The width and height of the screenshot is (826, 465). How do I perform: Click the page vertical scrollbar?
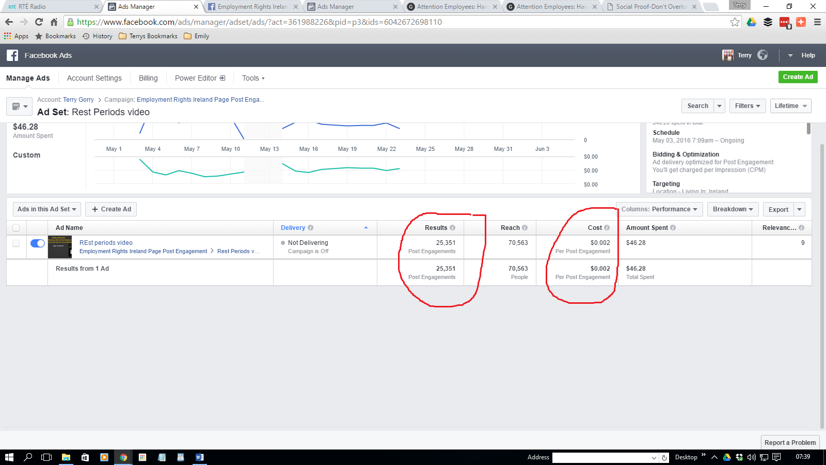click(x=822, y=286)
